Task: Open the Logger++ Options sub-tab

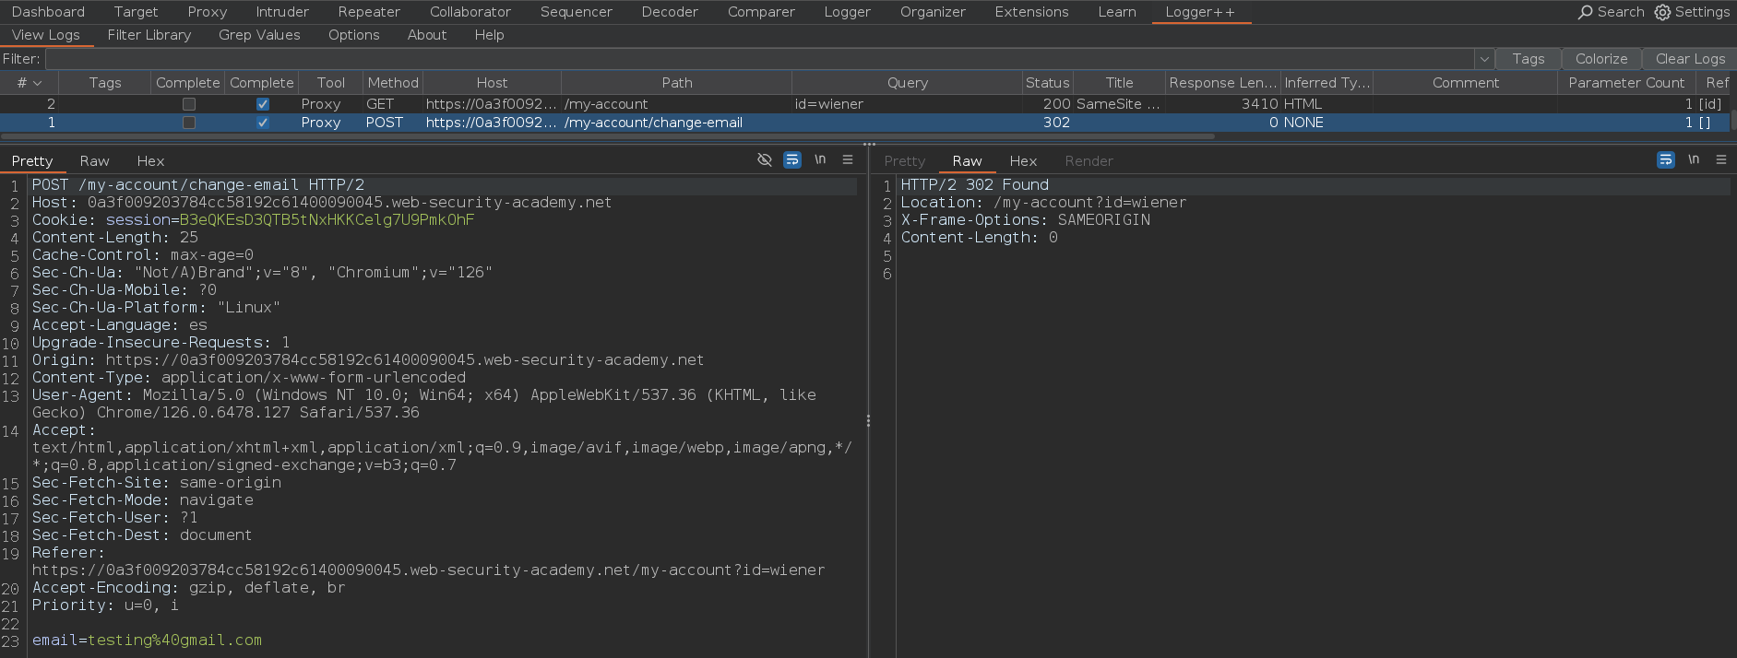Action: 353,35
